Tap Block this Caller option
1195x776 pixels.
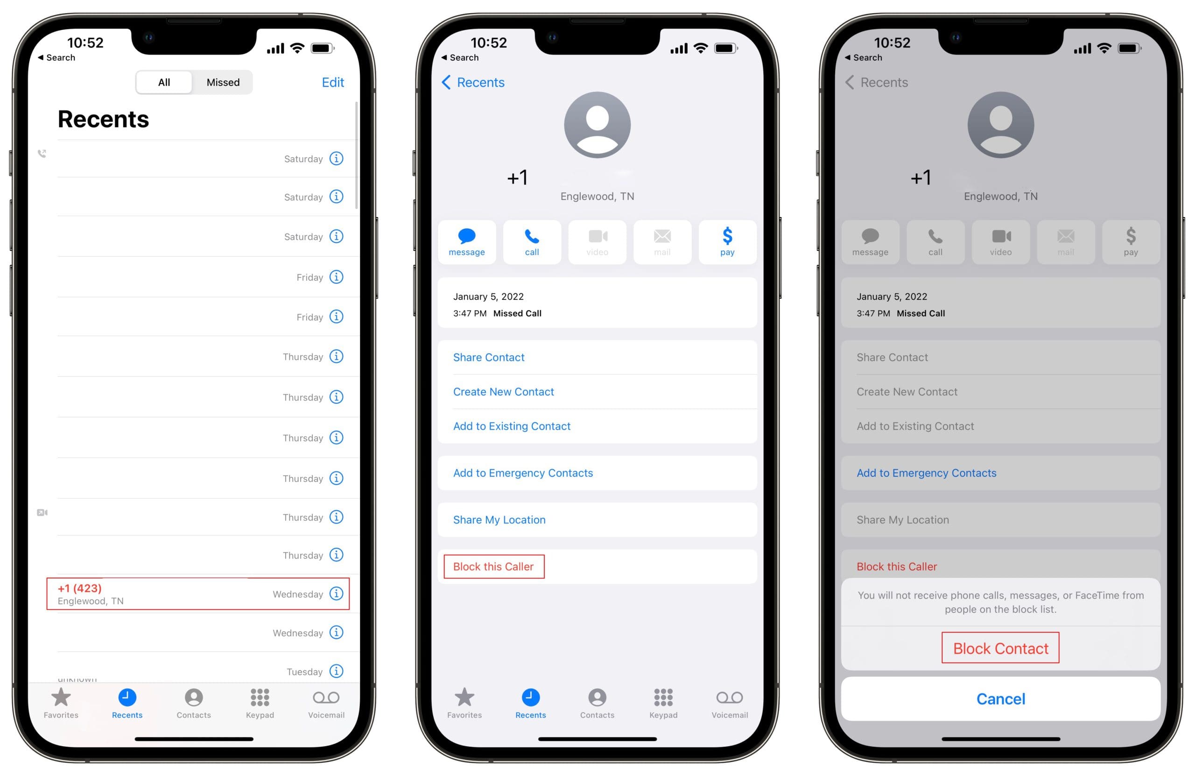pyautogui.click(x=492, y=567)
